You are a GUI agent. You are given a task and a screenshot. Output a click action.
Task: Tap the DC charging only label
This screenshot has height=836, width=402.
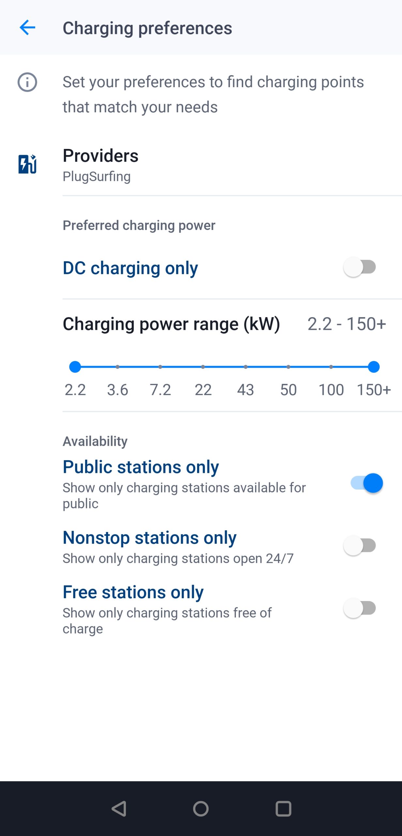click(x=130, y=268)
